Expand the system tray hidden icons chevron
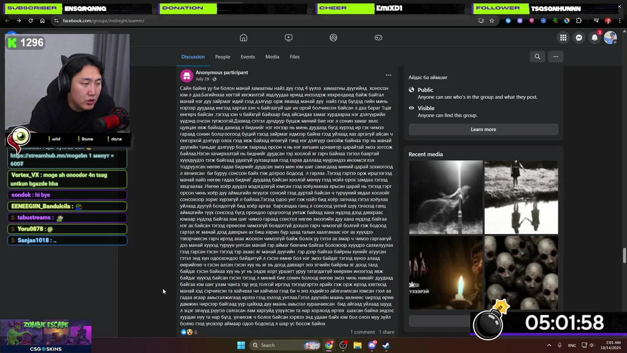627x353 pixels. pos(549,345)
